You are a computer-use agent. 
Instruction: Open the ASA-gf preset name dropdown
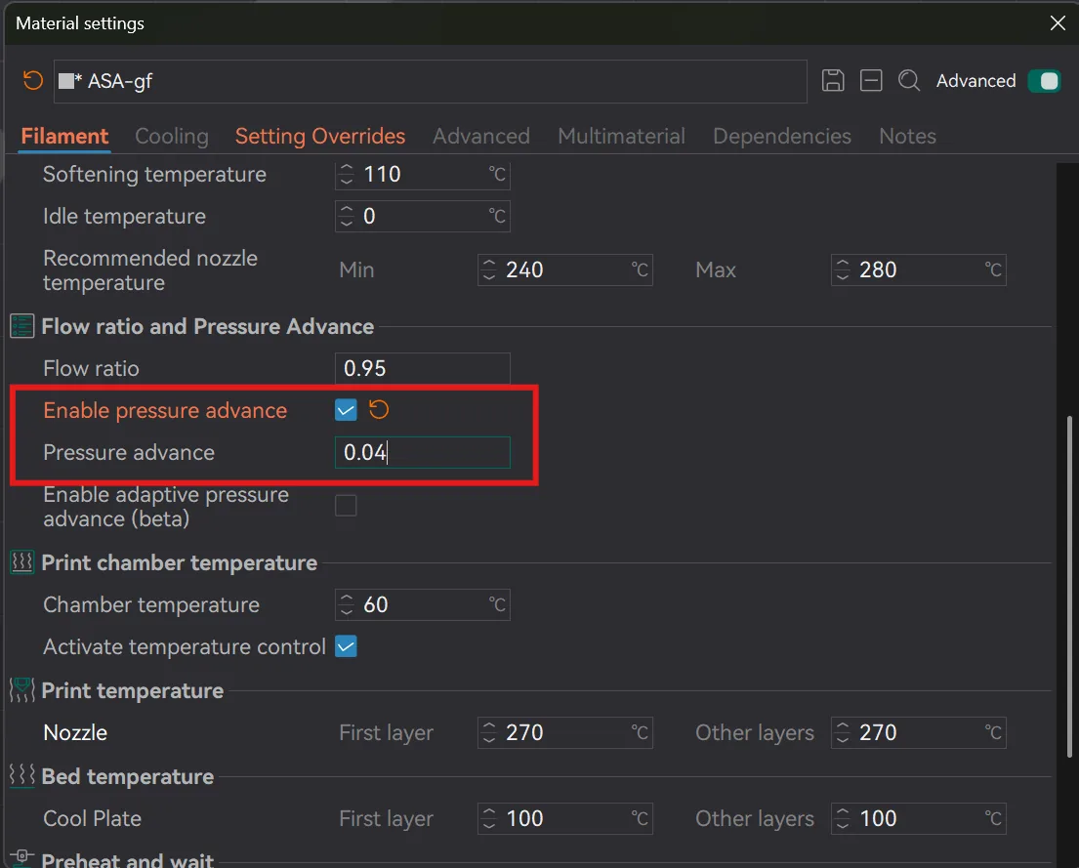[x=430, y=81]
